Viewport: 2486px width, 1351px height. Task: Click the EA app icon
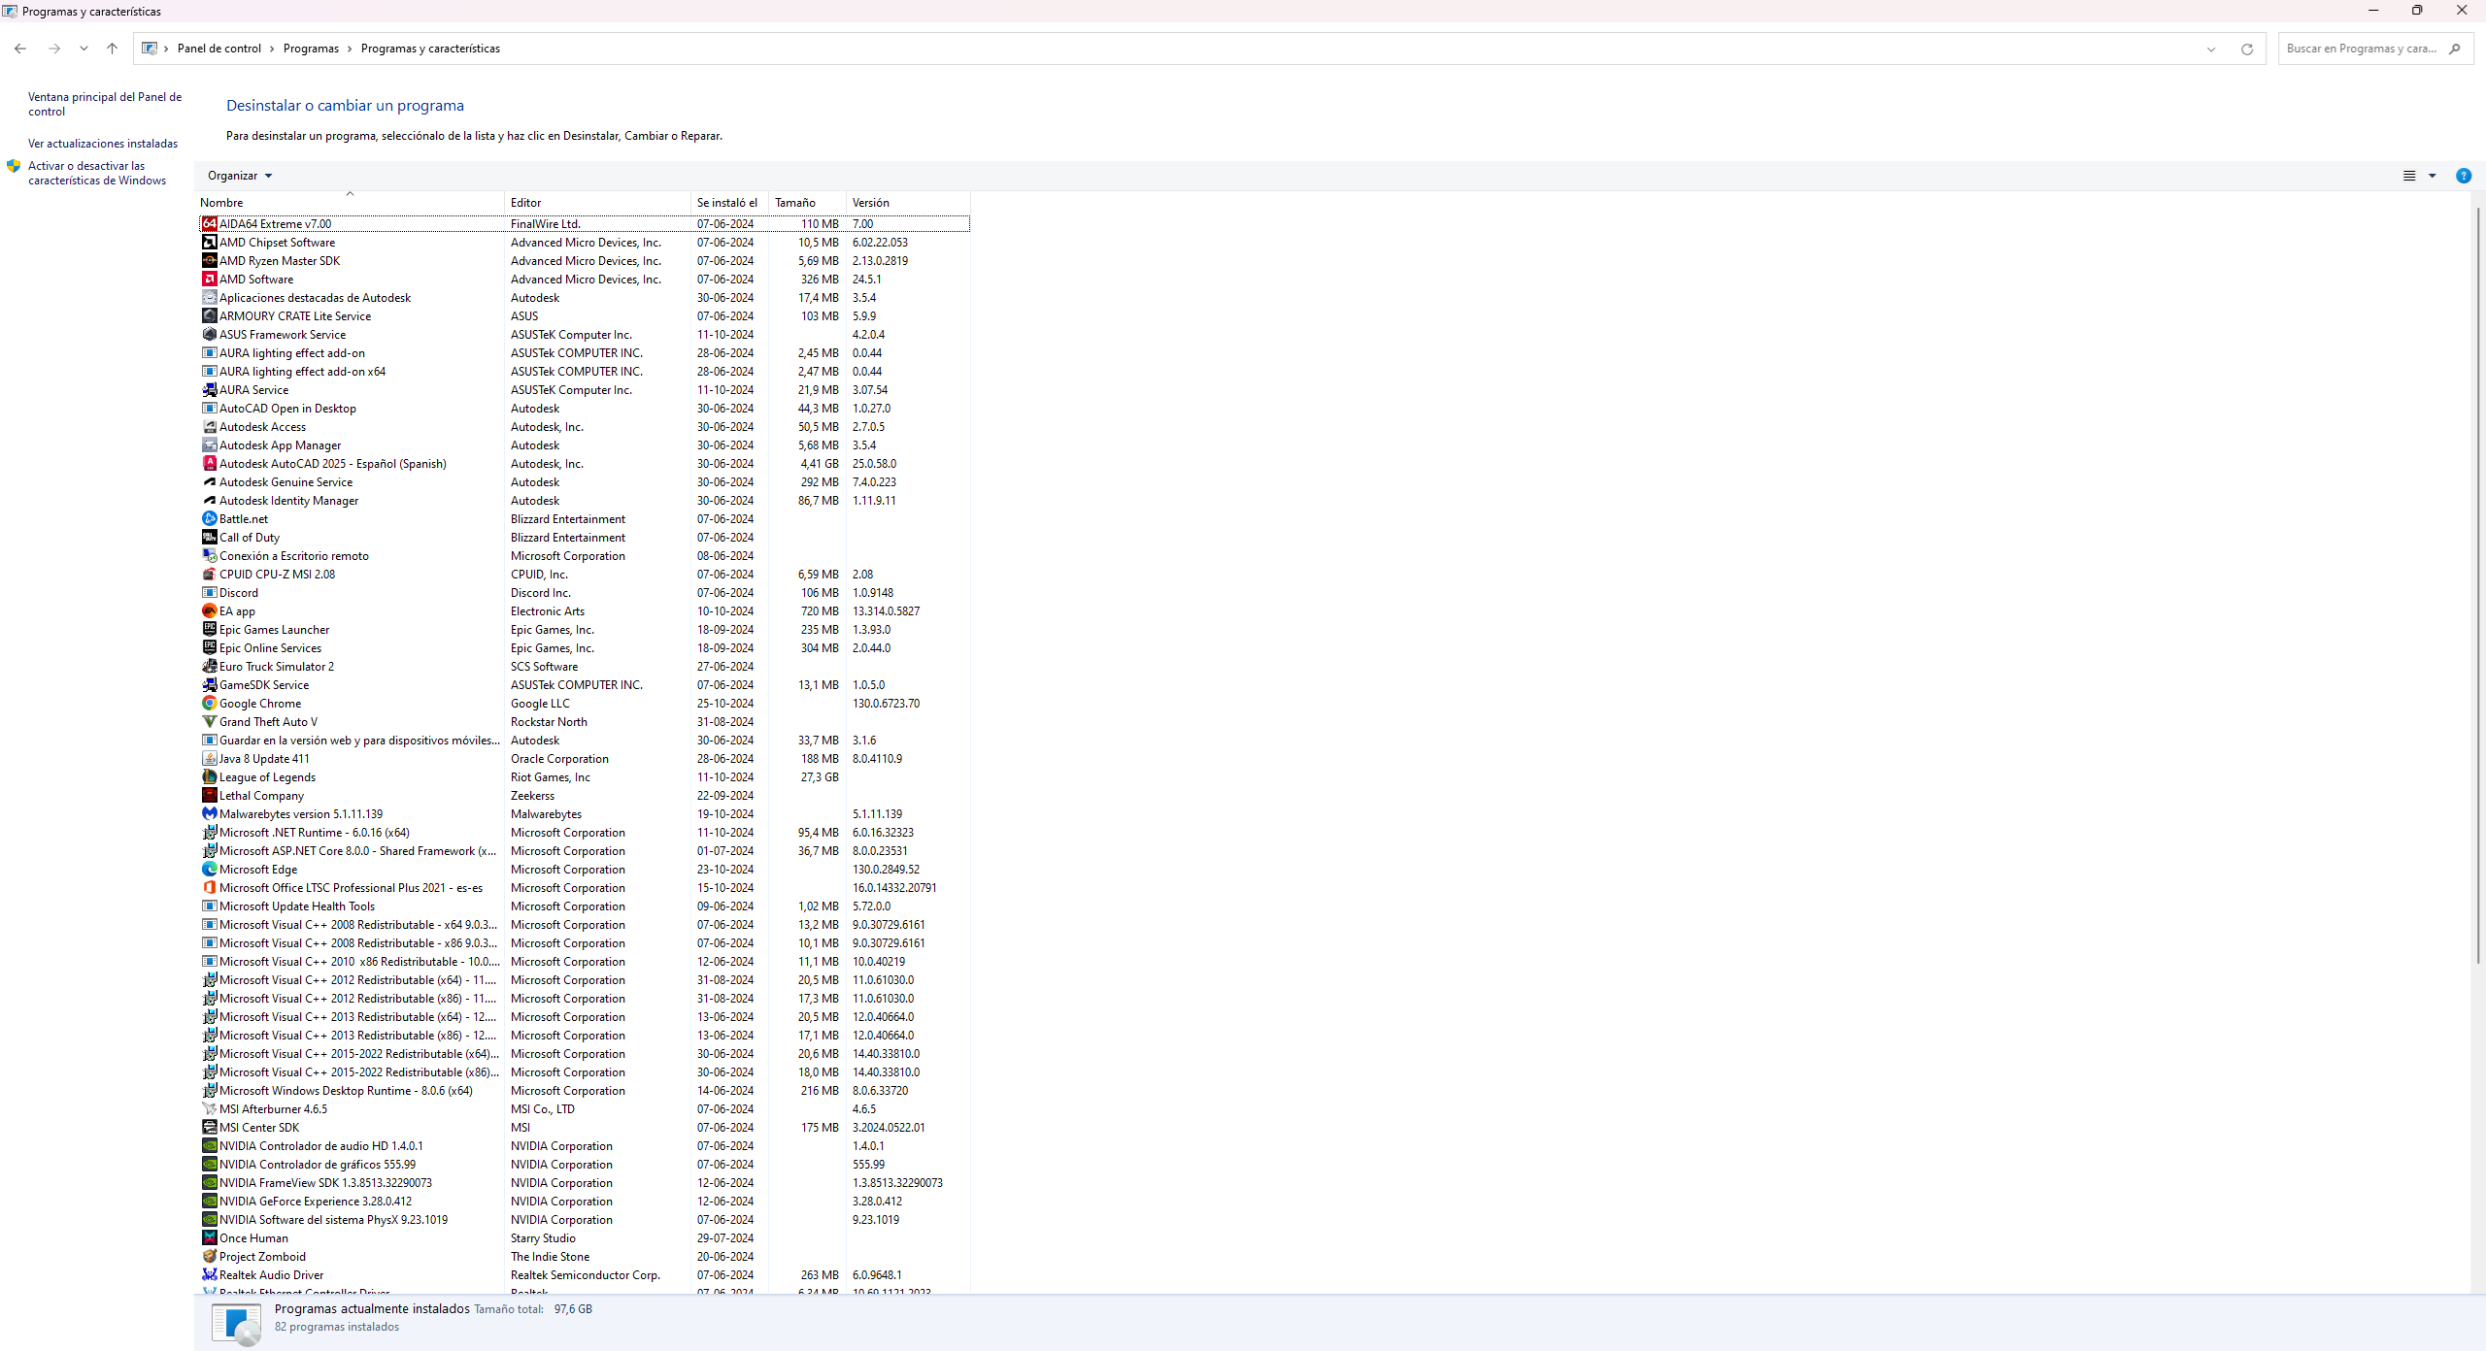tap(209, 611)
